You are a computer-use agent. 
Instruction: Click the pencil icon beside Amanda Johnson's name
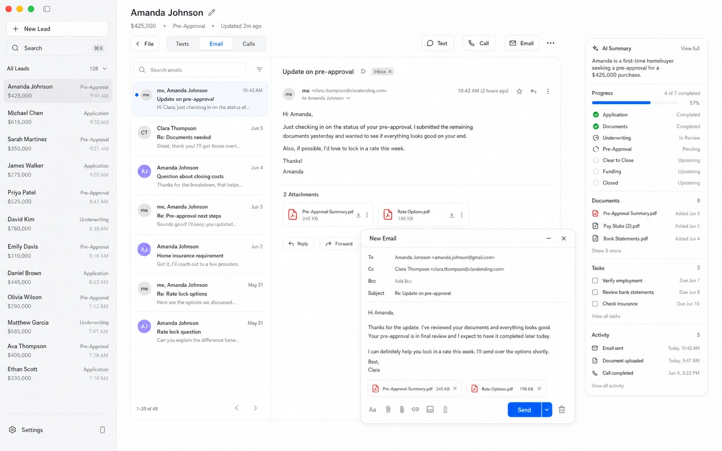pyautogui.click(x=212, y=12)
